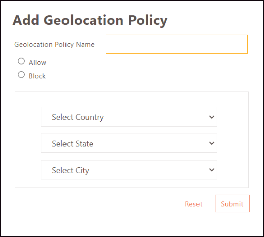Image resolution: width=264 pixels, height=237 pixels.
Task: Choose Block by clicking its text label
Action: tap(37, 76)
